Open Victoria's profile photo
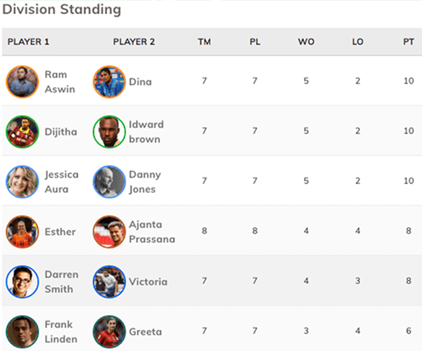This screenshot has height=351, width=422. (x=109, y=282)
